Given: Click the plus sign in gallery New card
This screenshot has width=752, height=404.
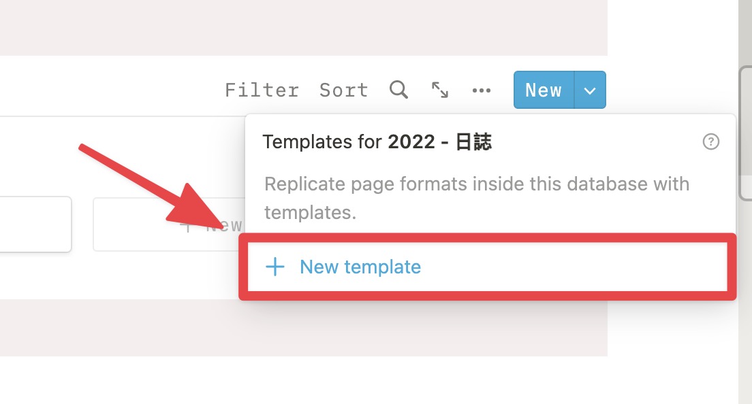Looking at the screenshot, I should pyautogui.click(x=188, y=226).
